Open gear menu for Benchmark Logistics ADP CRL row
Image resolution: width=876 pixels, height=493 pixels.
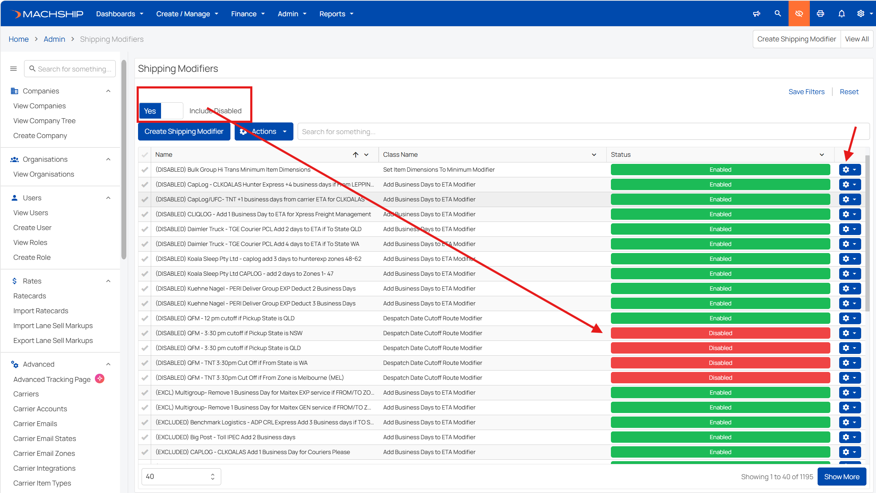point(850,422)
